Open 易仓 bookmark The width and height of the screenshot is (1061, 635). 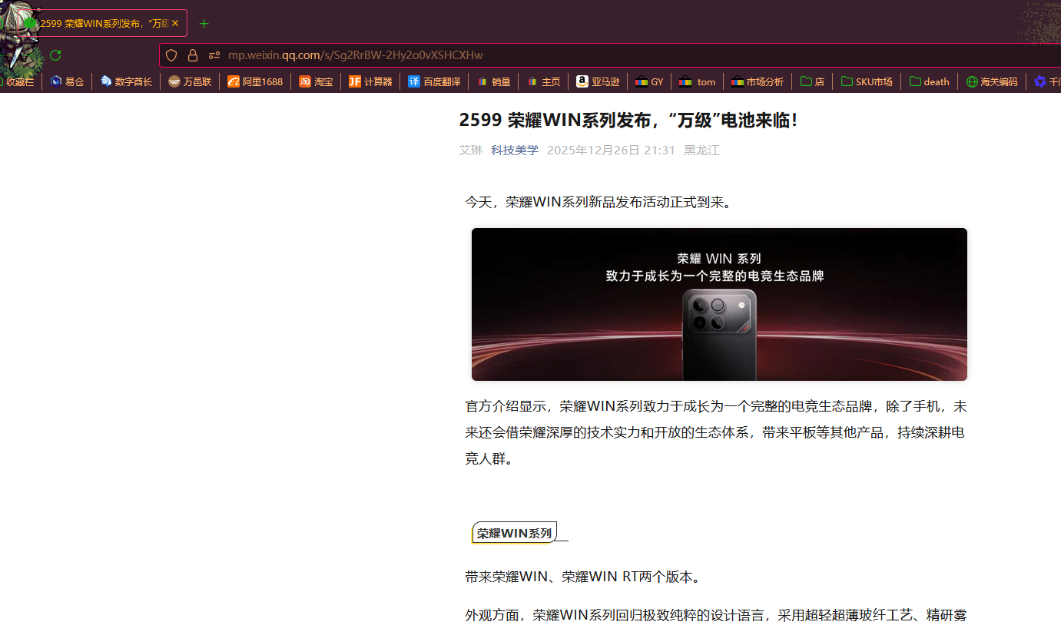[67, 81]
